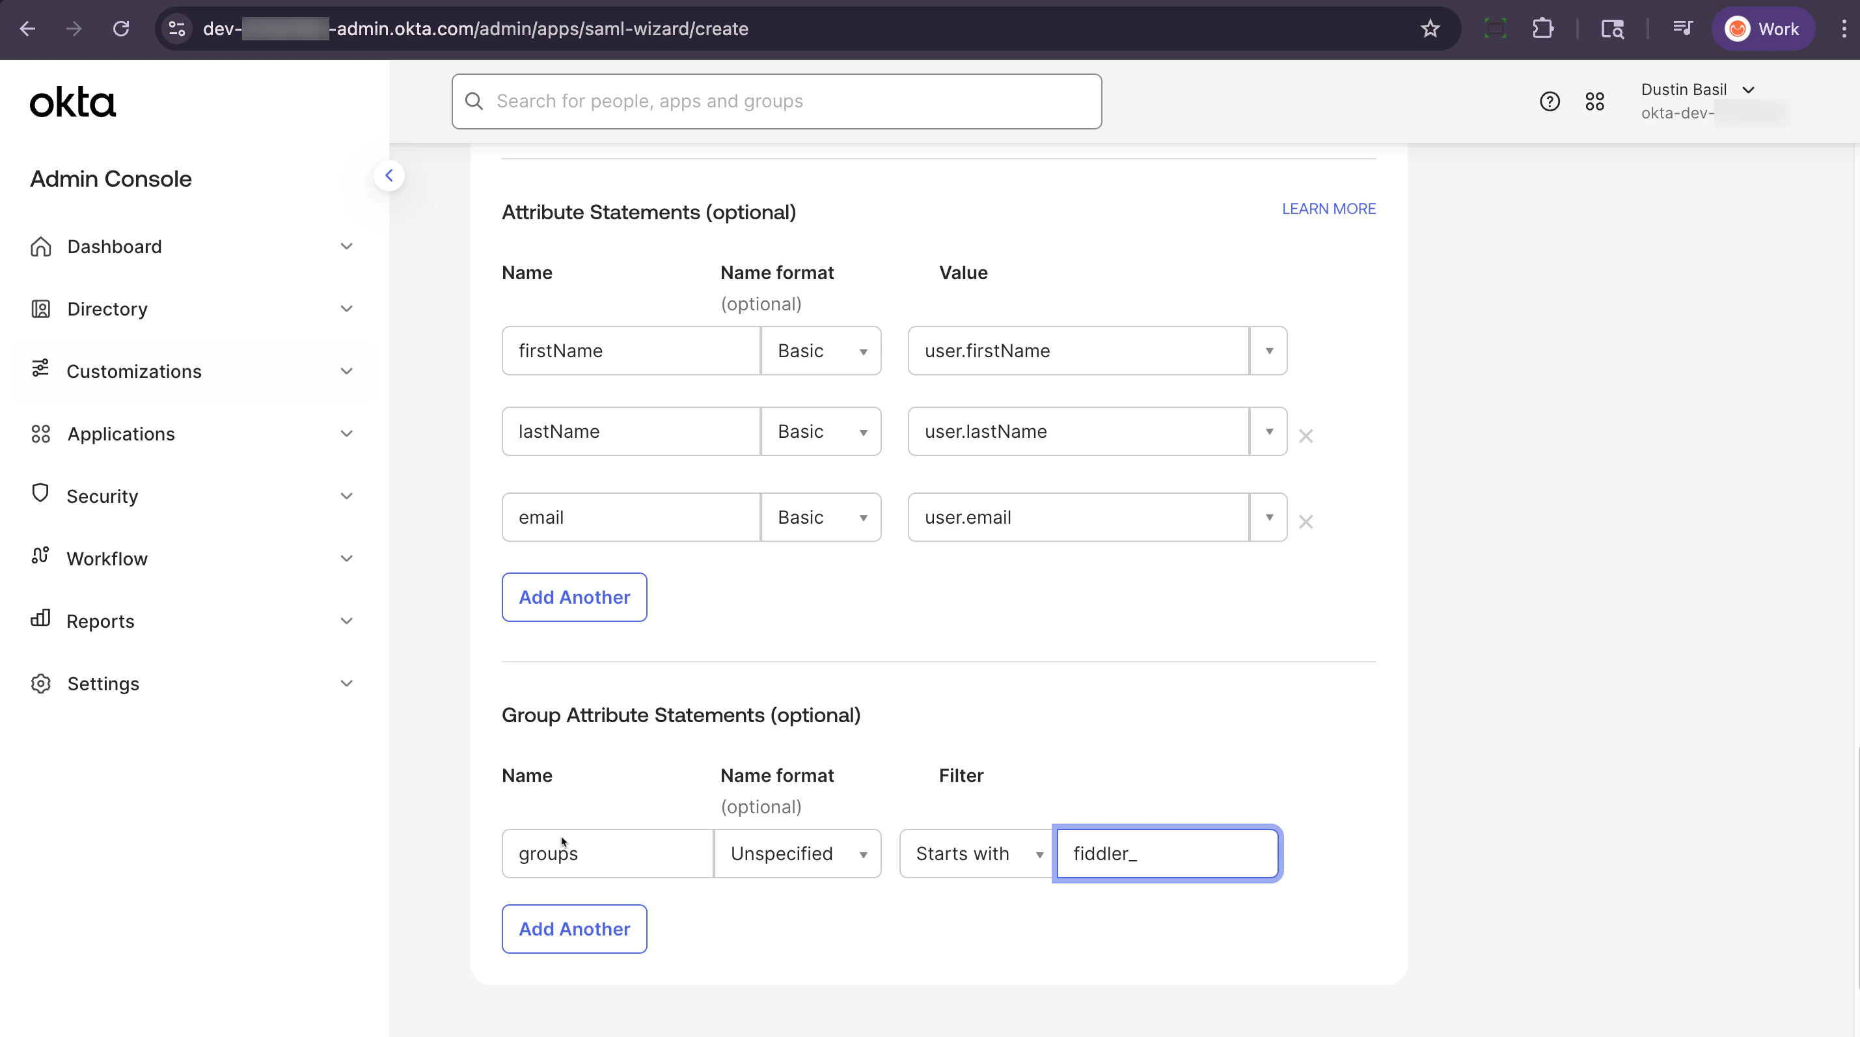Click the search magnifier icon
The height and width of the screenshot is (1037, 1860).
tap(474, 101)
